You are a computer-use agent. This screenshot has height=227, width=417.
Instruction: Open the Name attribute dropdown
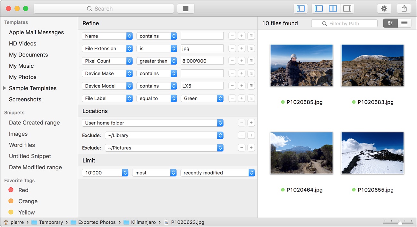(107, 36)
